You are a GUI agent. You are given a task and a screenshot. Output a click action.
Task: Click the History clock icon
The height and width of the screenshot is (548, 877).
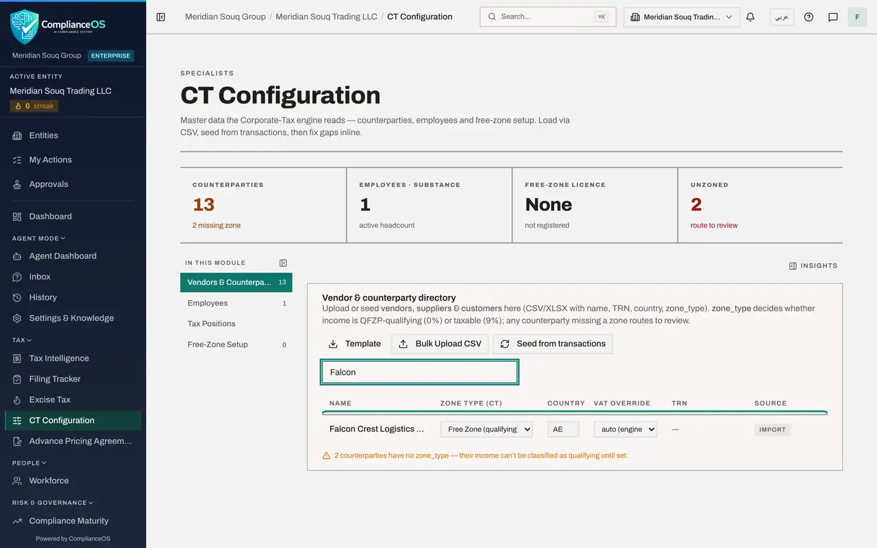pos(17,297)
